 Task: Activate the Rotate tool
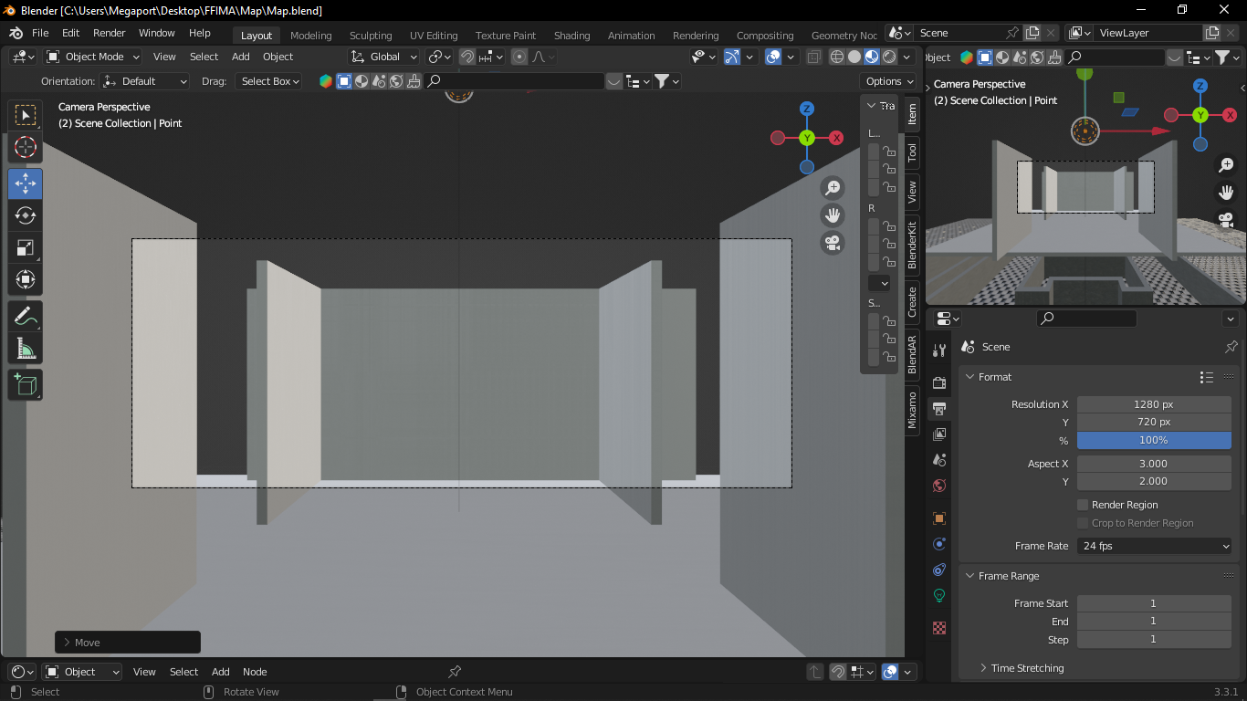coord(26,215)
